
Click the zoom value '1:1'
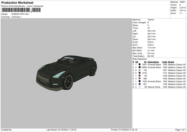coord(181,13)
